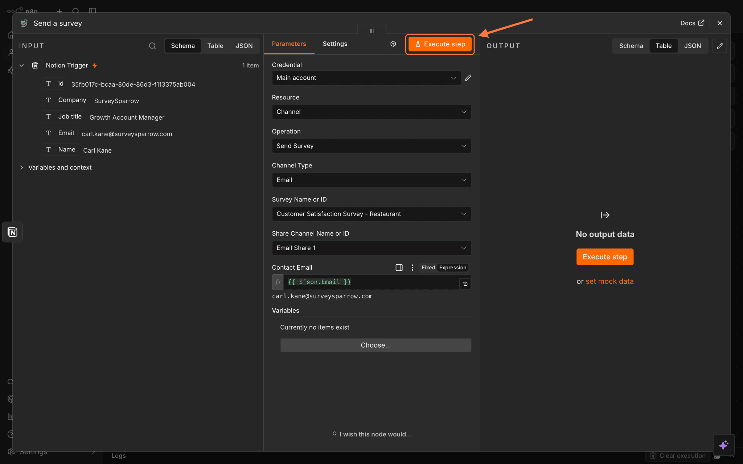Click the Logs panel in background
This screenshot has height=464, width=743.
pos(119,456)
